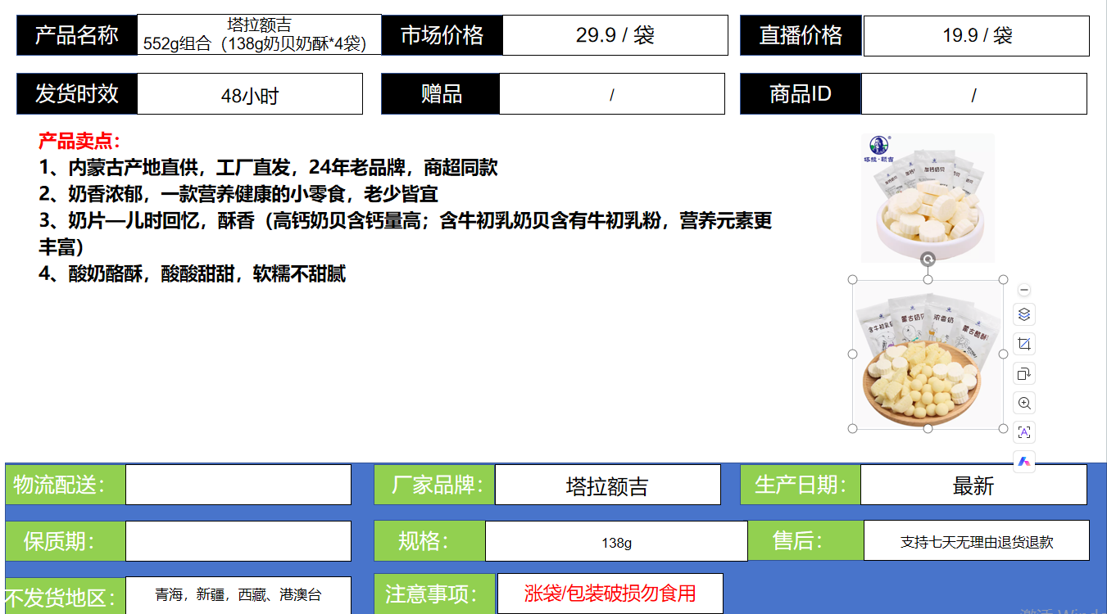The height and width of the screenshot is (614, 1107).
Task: Open the WPS AI image assistant
Action: click(x=1023, y=462)
